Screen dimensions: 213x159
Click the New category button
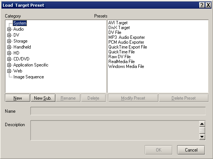[18, 98]
